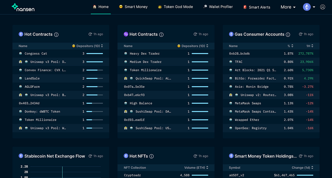
Task: Open the Cryptoadz NFT collection
Action: tap(132, 175)
